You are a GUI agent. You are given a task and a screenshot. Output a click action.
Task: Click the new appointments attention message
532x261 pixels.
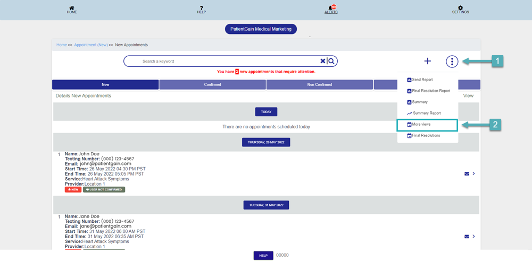pyautogui.click(x=266, y=72)
